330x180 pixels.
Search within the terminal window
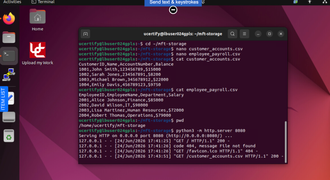click(x=232, y=34)
